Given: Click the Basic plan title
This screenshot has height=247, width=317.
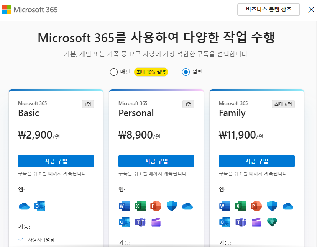Looking at the screenshot, I should 28,113.
